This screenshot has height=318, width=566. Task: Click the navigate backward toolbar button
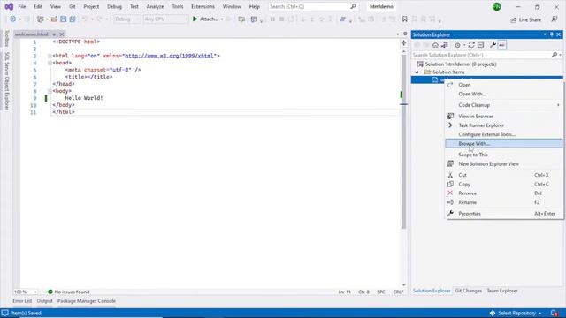13,19
